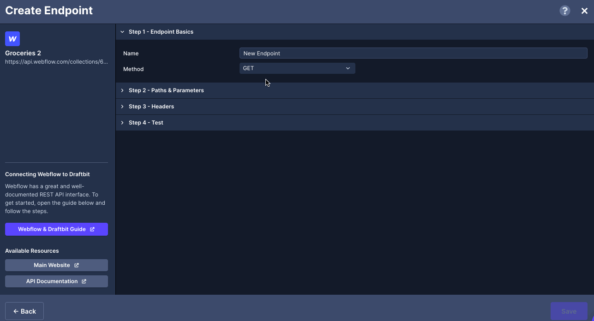This screenshot has height=321, width=594.
Task: Close the Create Endpoint dialog
Action: (584, 11)
